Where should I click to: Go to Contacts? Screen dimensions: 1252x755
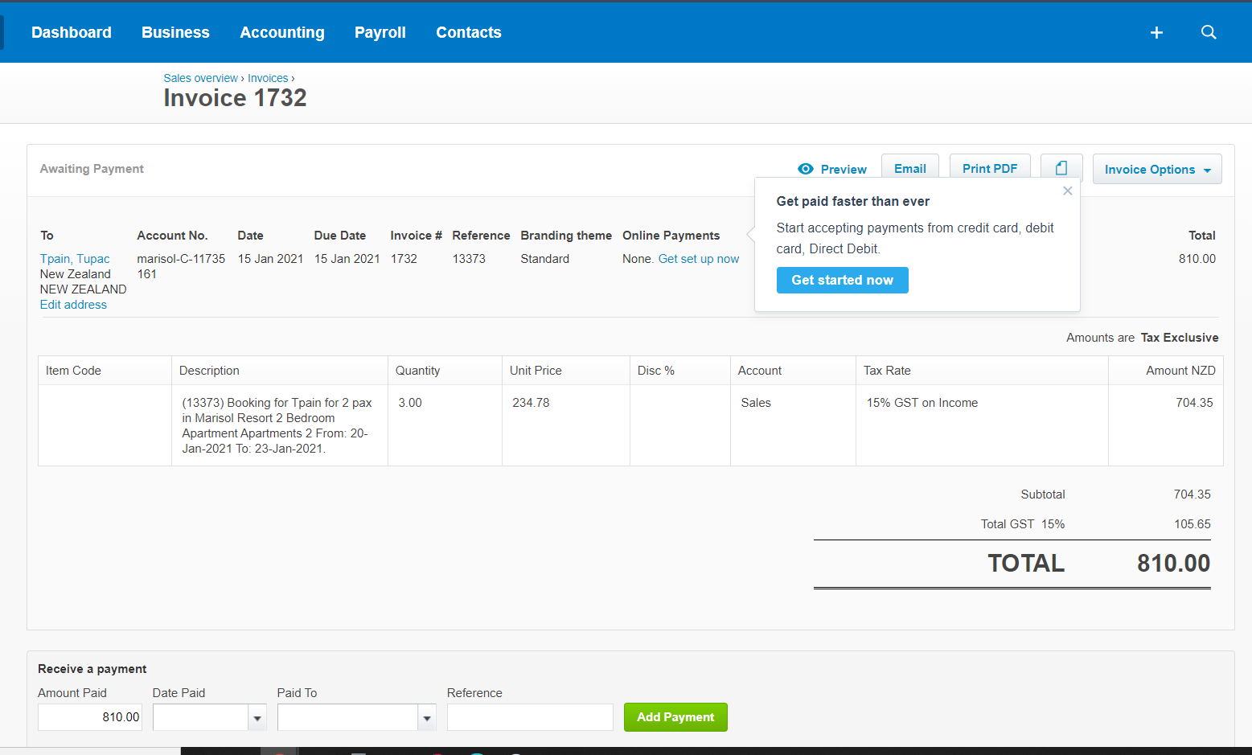coord(469,32)
